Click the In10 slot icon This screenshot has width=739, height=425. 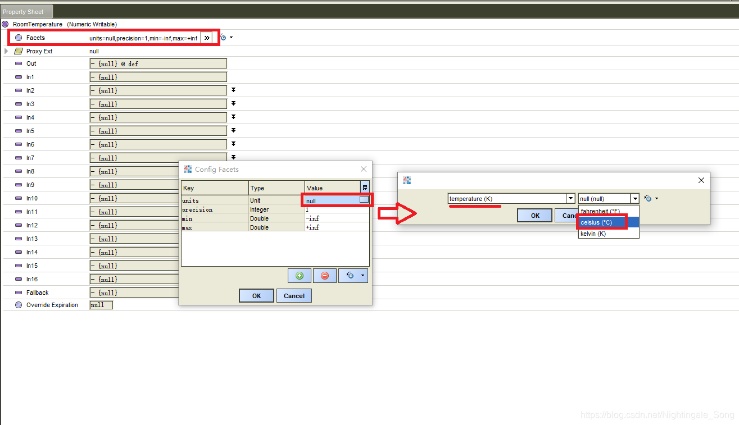pyautogui.click(x=19, y=198)
